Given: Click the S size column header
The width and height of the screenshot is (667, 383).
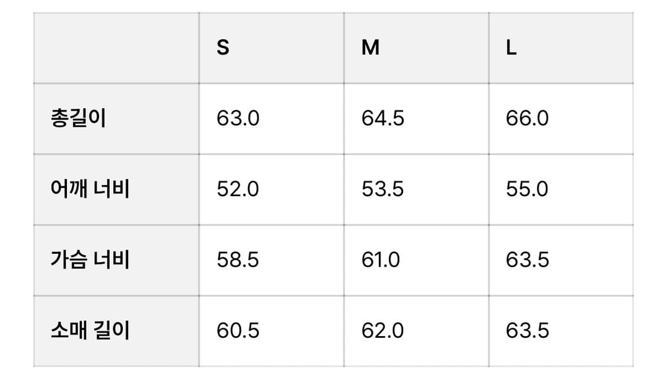Looking at the screenshot, I should click(x=223, y=48).
